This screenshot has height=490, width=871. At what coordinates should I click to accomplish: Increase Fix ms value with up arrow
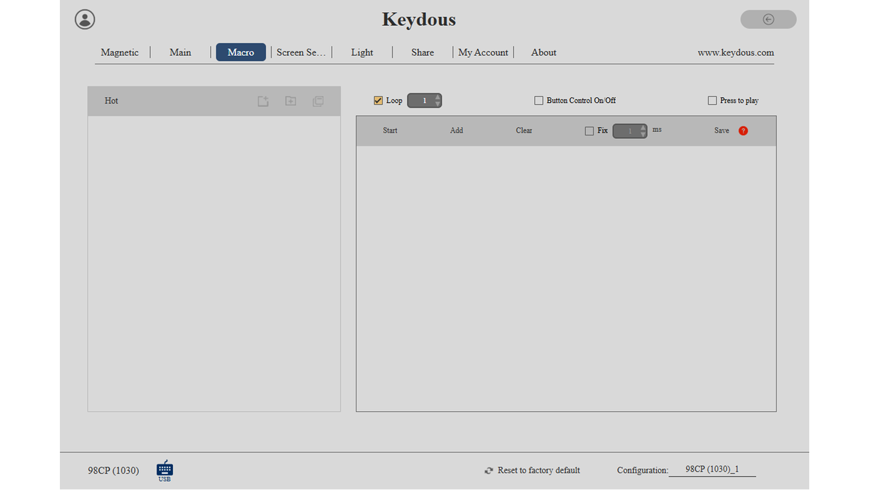643,127
